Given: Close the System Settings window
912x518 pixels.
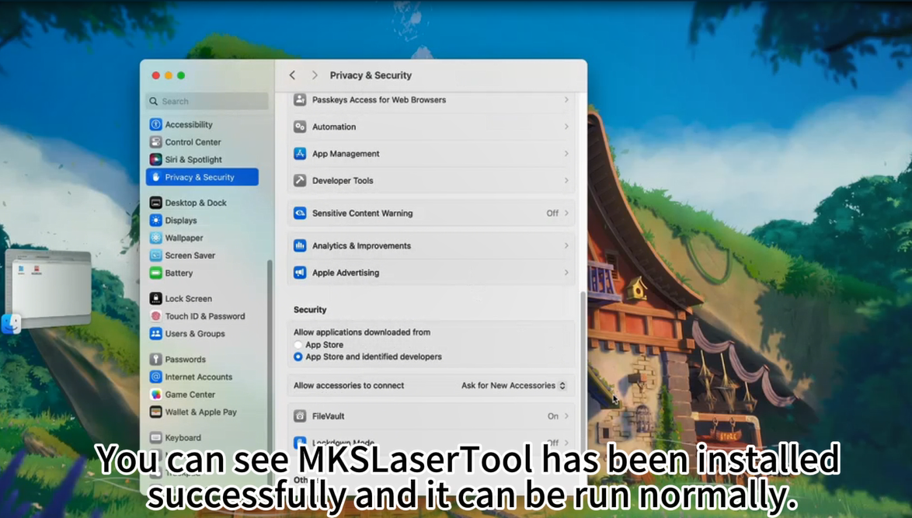Looking at the screenshot, I should point(156,75).
